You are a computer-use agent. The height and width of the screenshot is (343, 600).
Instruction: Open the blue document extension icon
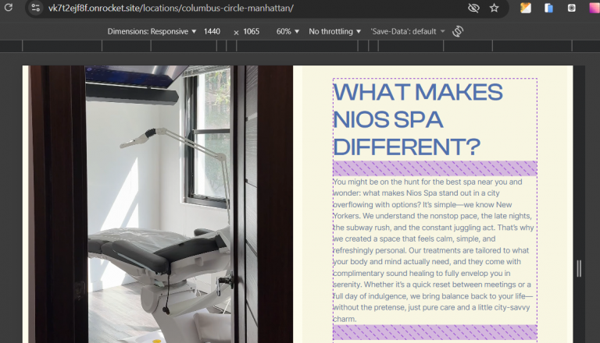coord(548,8)
